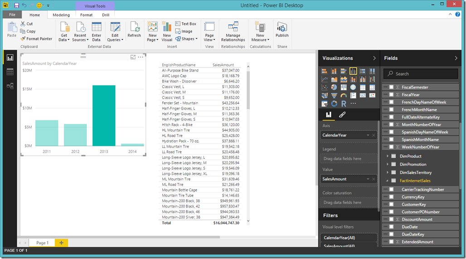Open the SalesAmount value field dropdown arrow

click(368, 179)
